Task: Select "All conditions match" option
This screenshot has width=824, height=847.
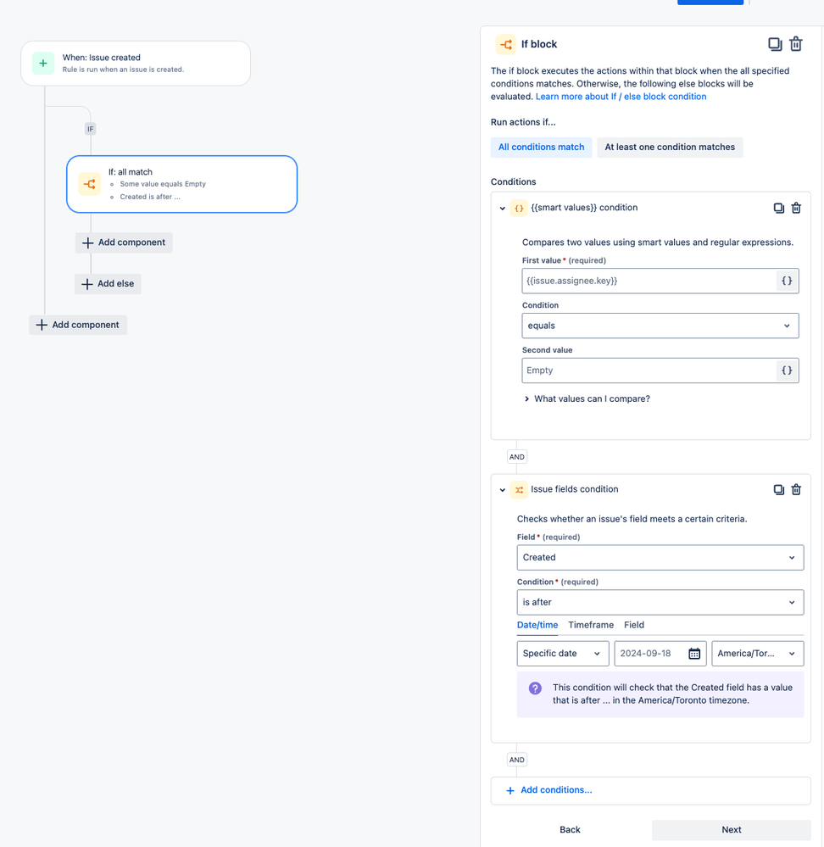Action: click(541, 147)
